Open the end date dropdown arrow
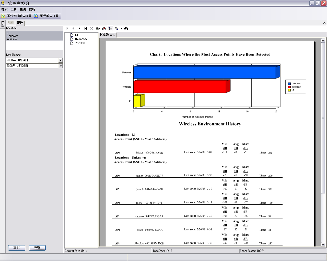This screenshot has height=261, width=327. tap(61, 66)
